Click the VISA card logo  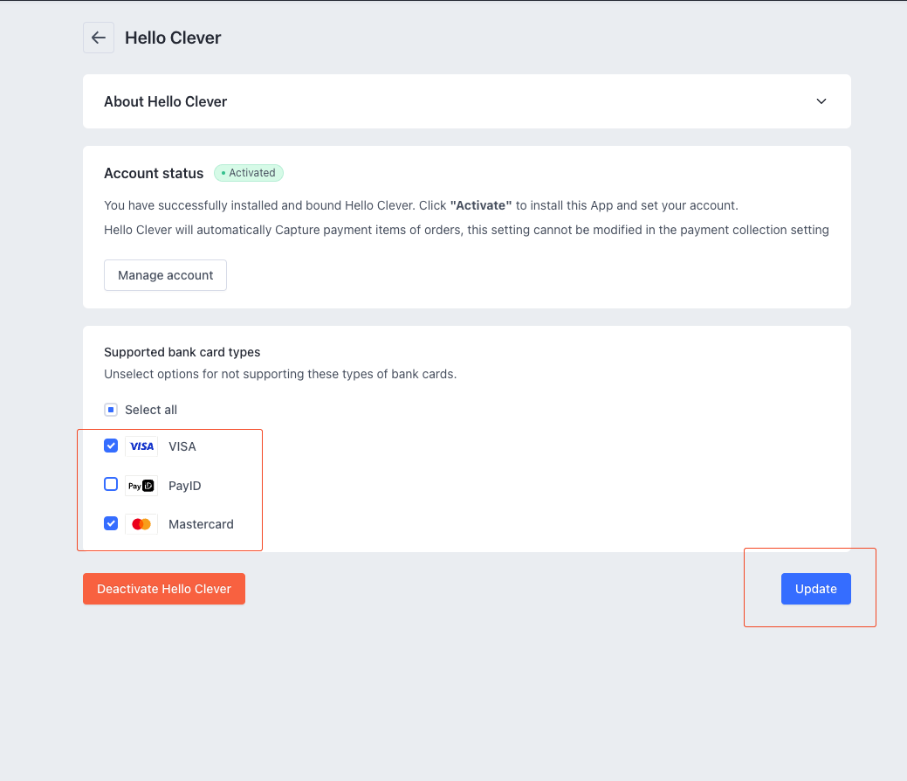(141, 446)
